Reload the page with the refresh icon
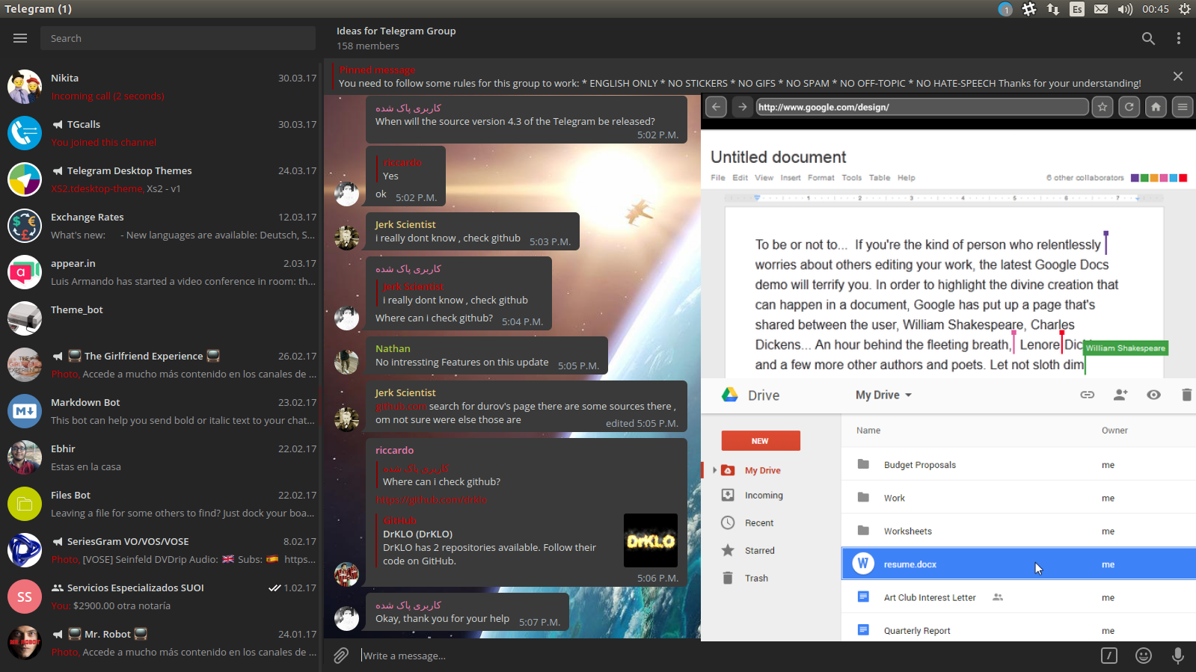 pyautogui.click(x=1129, y=107)
